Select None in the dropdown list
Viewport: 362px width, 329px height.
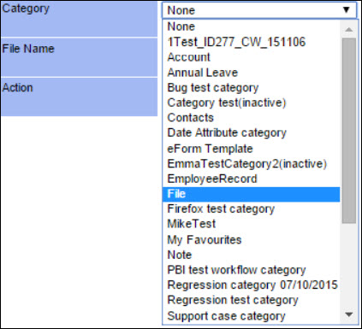tap(252, 26)
